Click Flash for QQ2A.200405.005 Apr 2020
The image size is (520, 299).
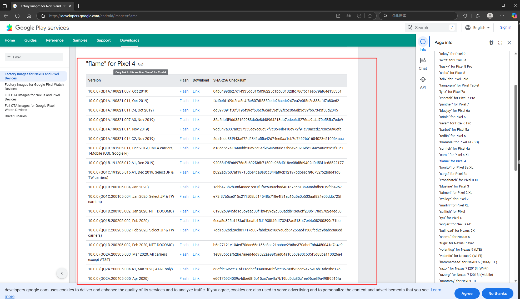[184, 278]
